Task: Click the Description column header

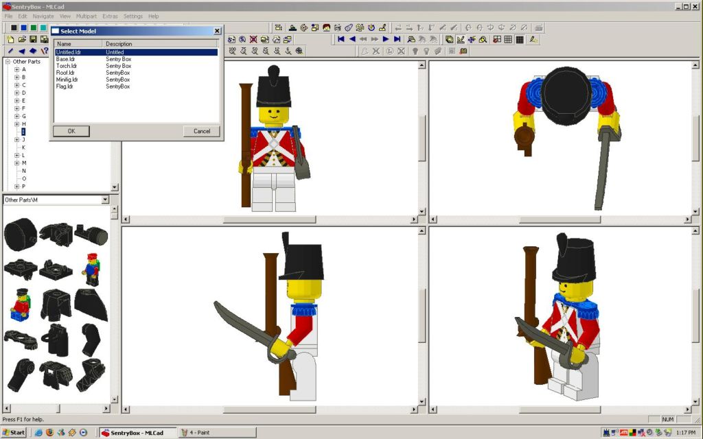Action: [161, 44]
